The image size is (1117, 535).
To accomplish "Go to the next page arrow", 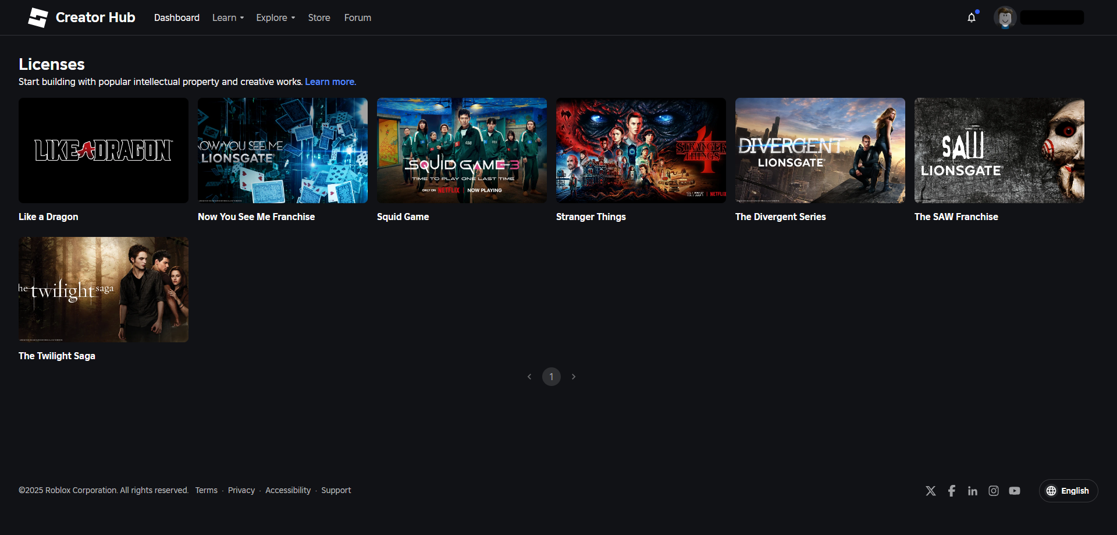I will [574, 377].
